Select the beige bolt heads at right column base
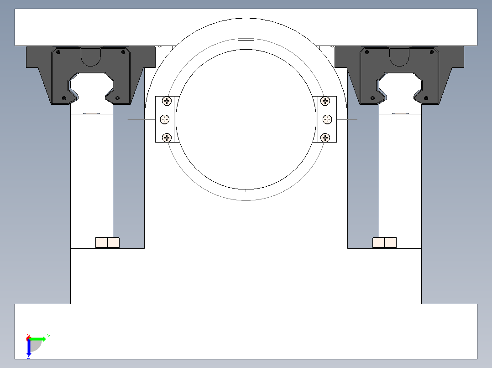 384,243
